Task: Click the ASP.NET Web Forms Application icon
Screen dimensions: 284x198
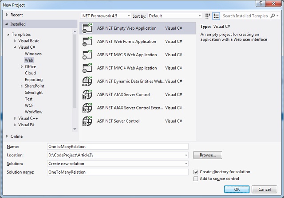Action: click(x=87, y=41)
